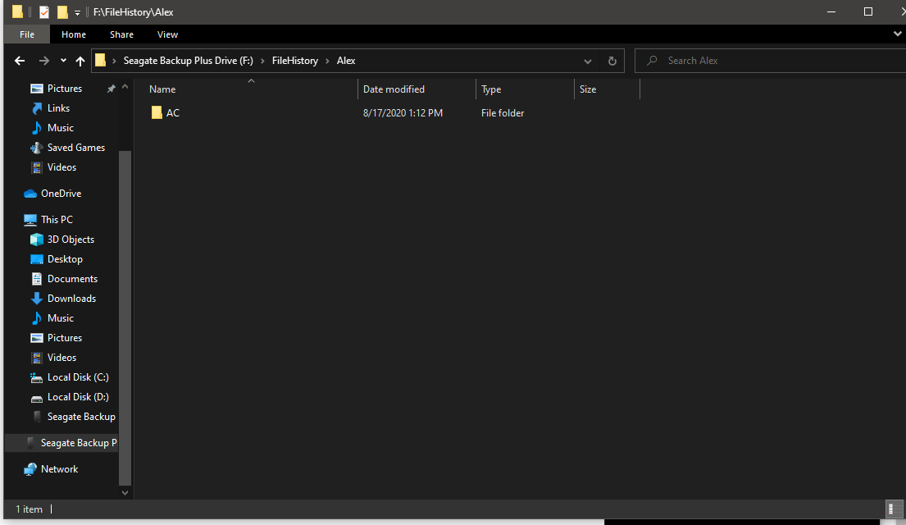Click the address bar folder icon
This screenshot has height=525, width=906.
click(101, 60)
